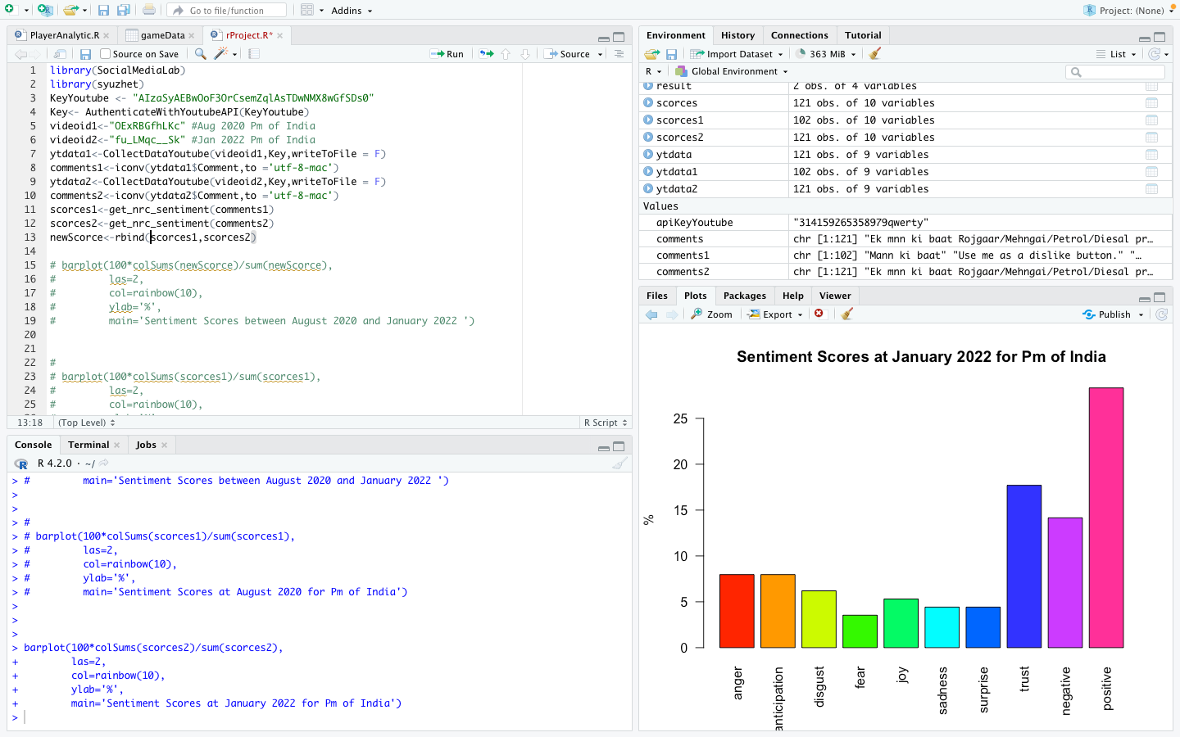Click the (Top Level) scope selector
This screenshot has width=1180, height=737.
tap(86, 423)
